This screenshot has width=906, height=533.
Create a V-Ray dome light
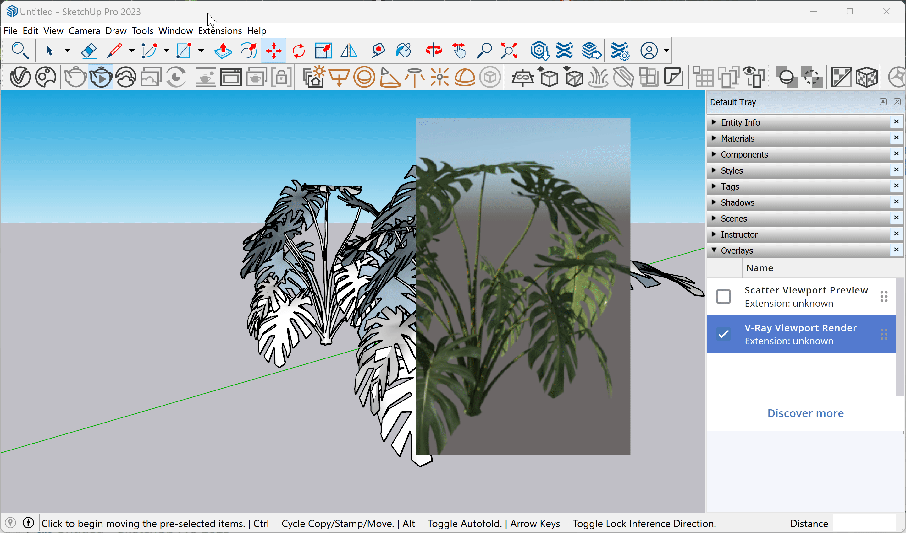tap(465, 77)
